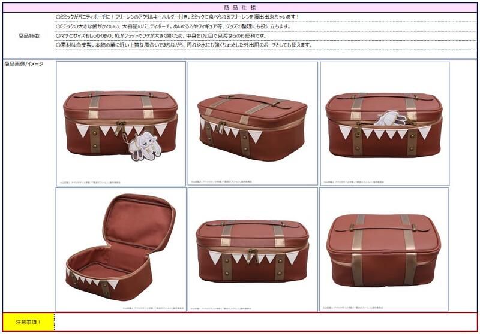Select the third feature line about マチのサイズ
The height and width of the screenshot is (334, 480).
(161, 36)
